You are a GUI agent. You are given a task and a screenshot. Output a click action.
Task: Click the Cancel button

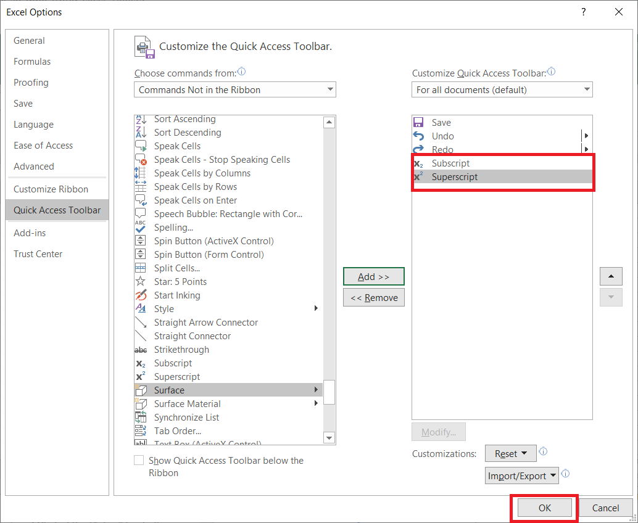605,508
